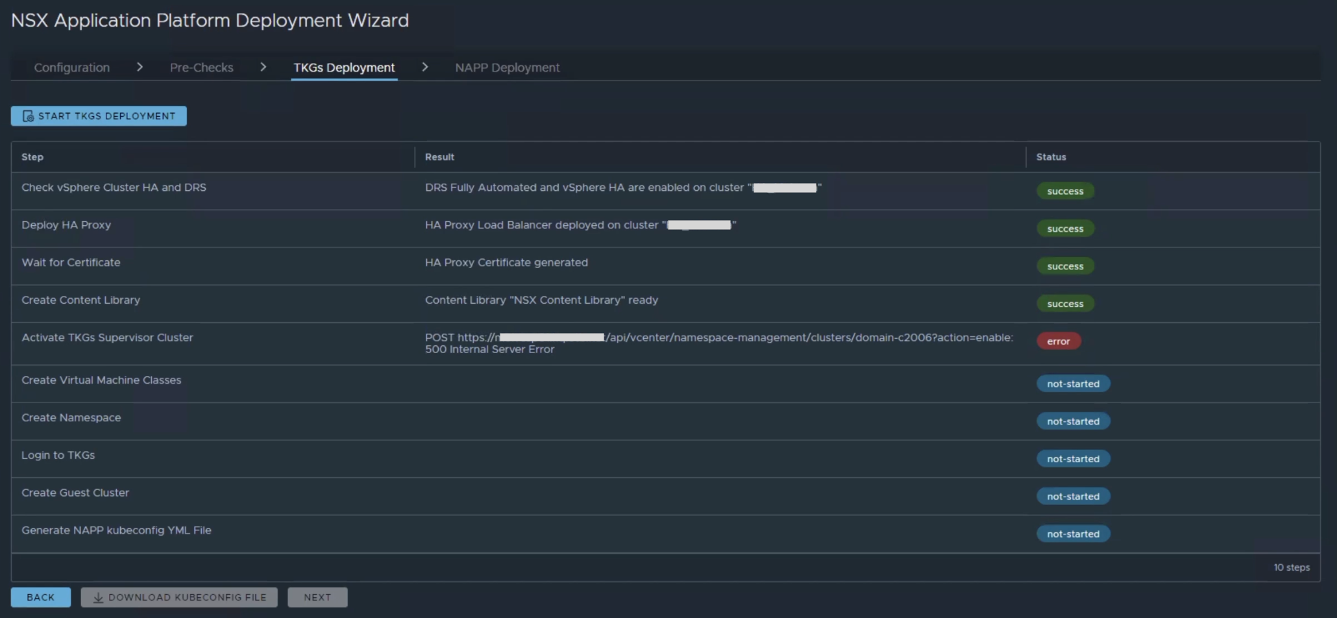Click the Next button

coord(317,597)
